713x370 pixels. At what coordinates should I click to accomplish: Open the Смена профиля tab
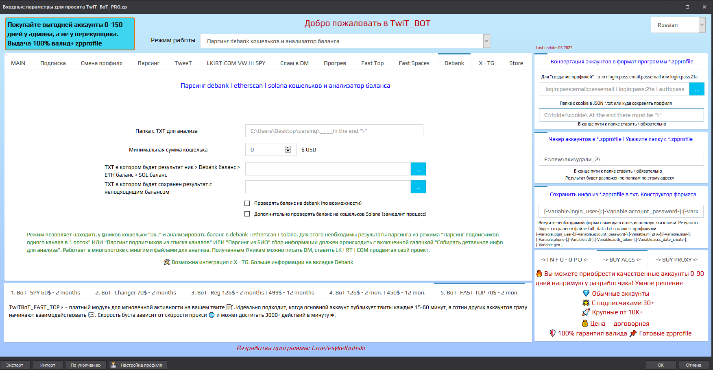(x=102, y=63)
